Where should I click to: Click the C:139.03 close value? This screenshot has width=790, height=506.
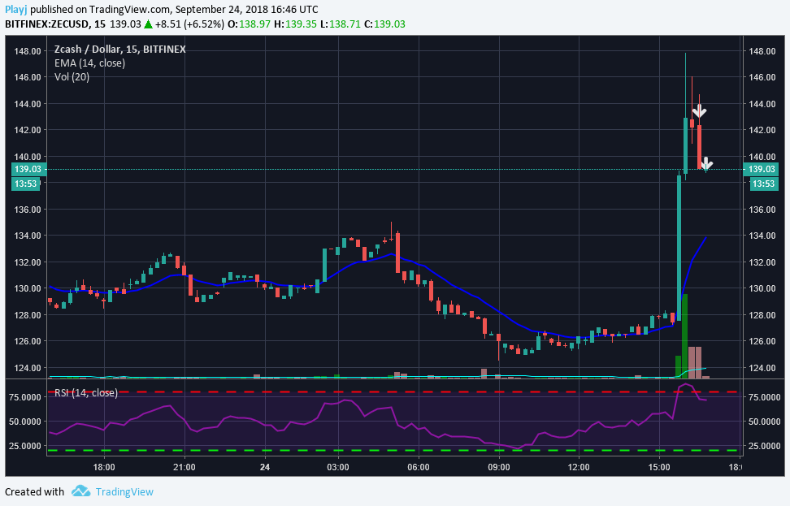[x=384, y=24]
